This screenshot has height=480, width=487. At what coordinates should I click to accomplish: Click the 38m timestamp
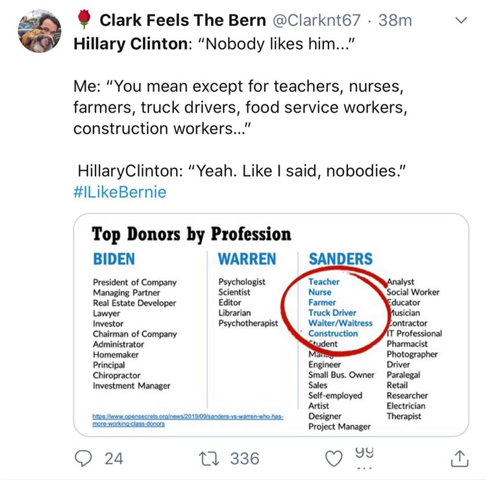pos(395,21)
